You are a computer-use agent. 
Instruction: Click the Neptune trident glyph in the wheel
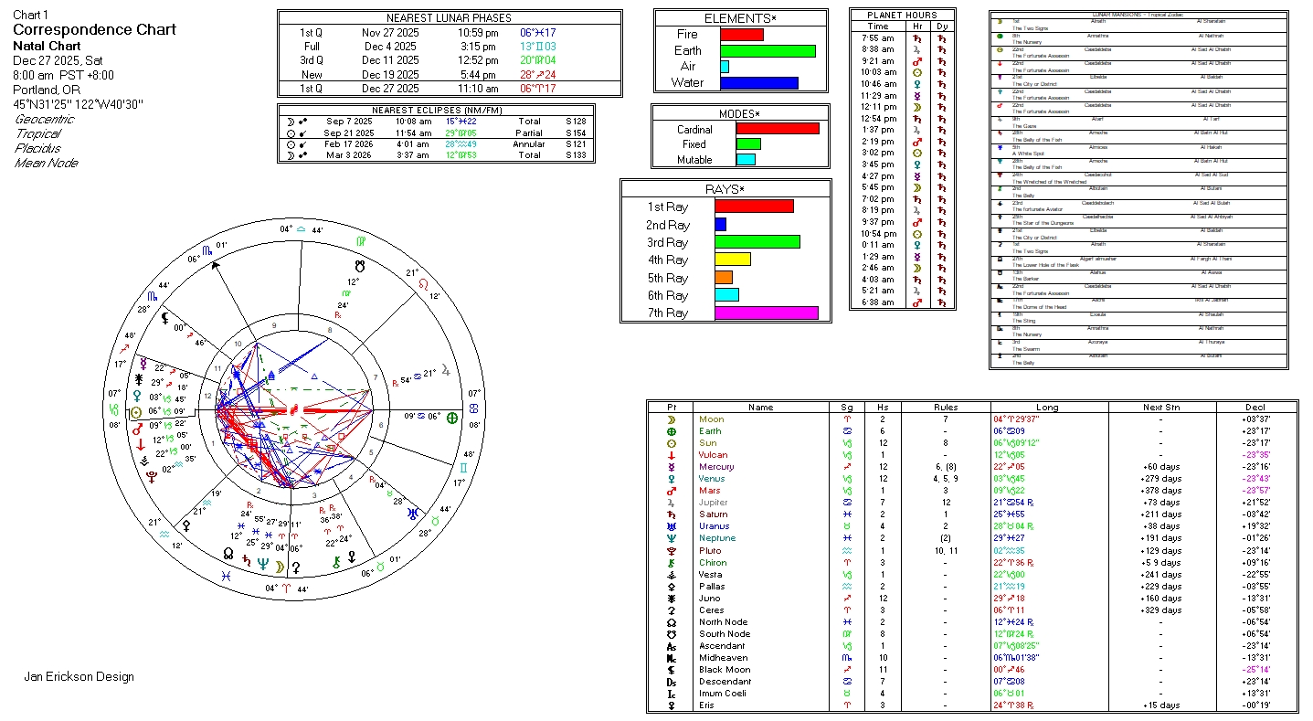263,564
